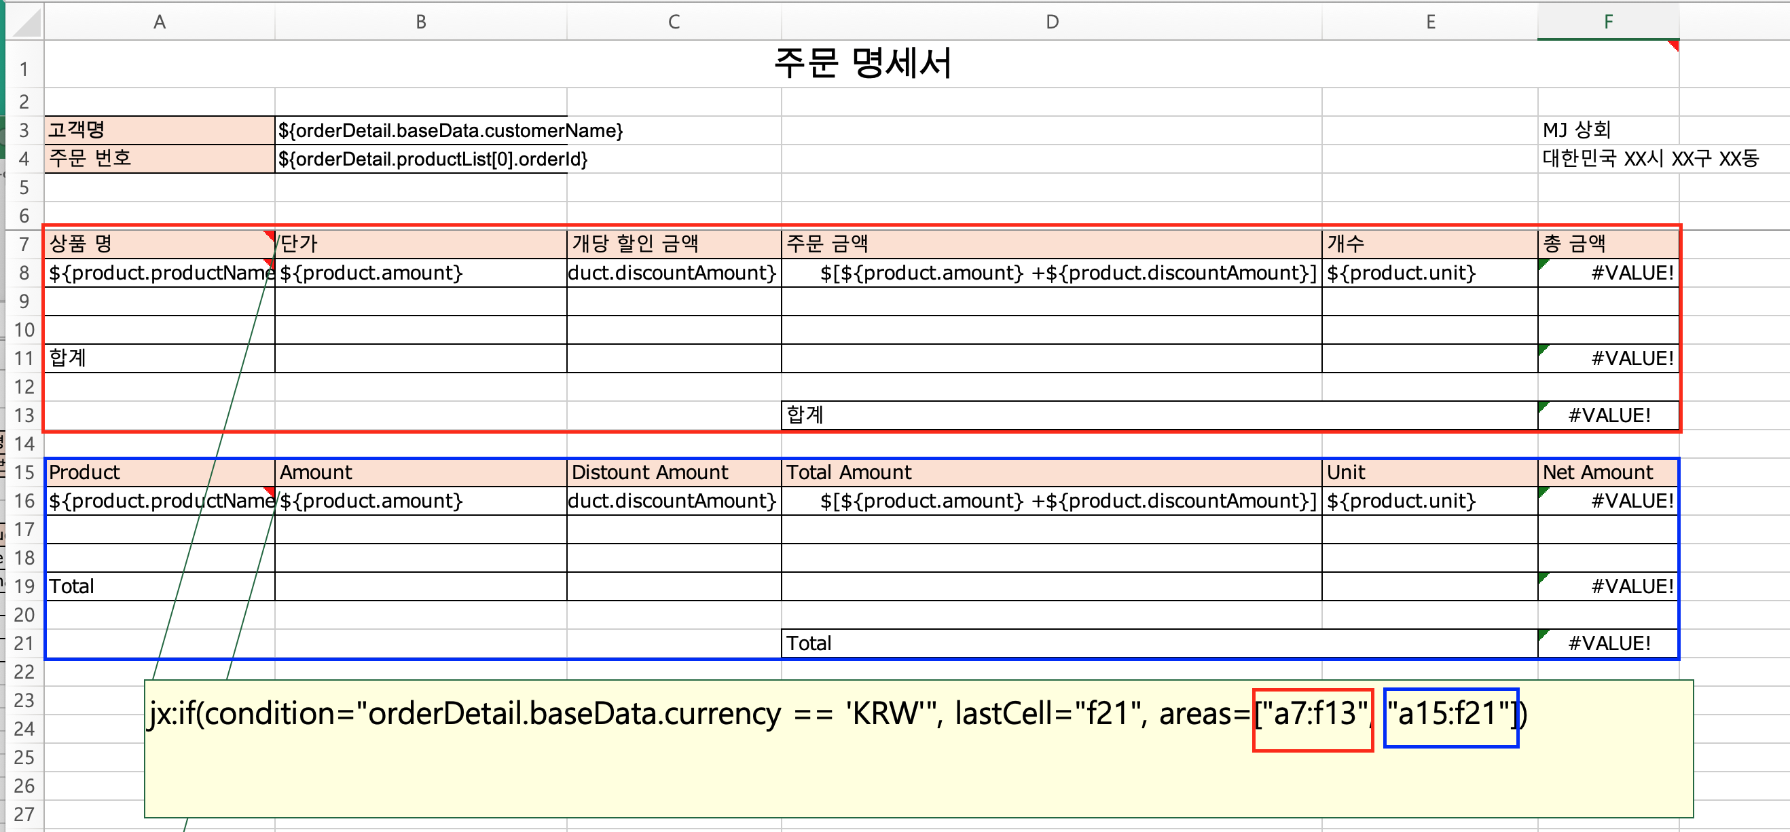Click #VALUE! cell in row 16
This screenshot has width=1790, height=832.
point(1609,501)
